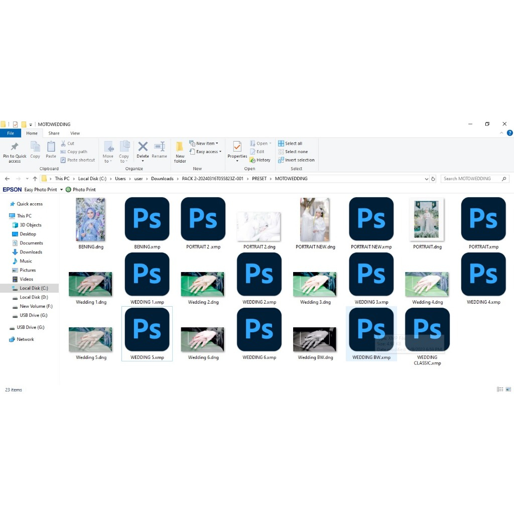Click the Copy ribbon icon
The height and width of the screenshot is (514, 514).
pos(35,147)
